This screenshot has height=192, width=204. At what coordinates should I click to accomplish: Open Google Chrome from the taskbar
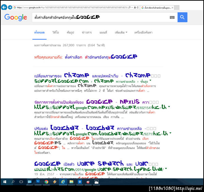(x=46, y=182)
